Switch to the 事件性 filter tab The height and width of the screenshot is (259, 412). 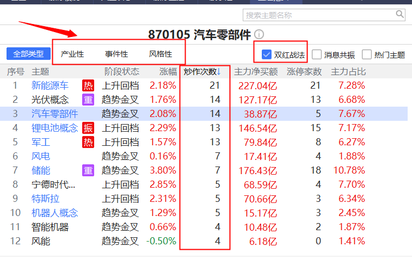point(116,54)
